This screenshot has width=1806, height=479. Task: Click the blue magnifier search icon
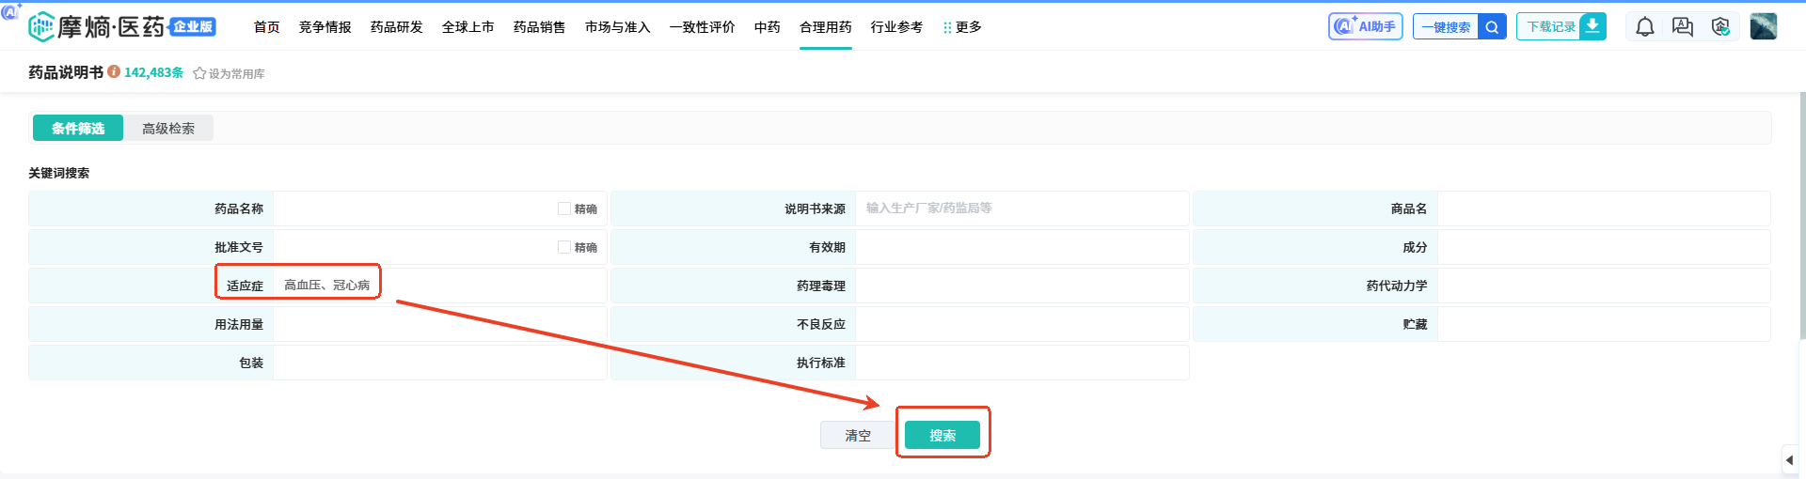point(1492,27)
